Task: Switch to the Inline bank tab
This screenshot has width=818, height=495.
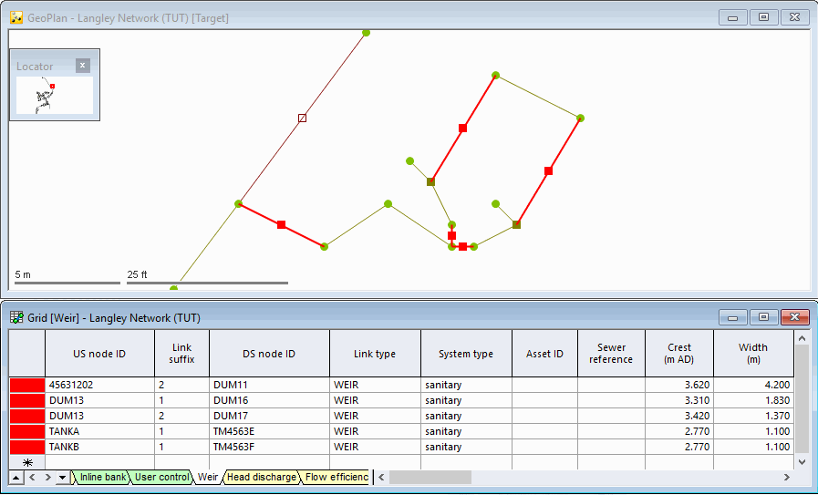Action: (x=102, y=477)
